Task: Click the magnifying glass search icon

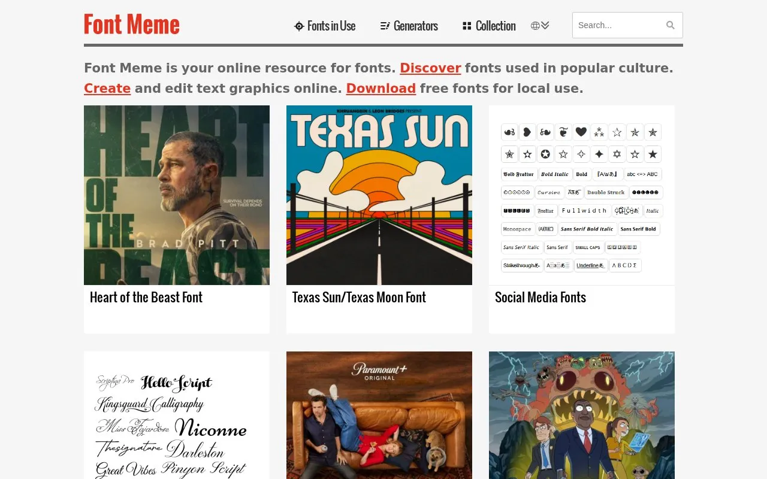Action: [x=671, y=25]
